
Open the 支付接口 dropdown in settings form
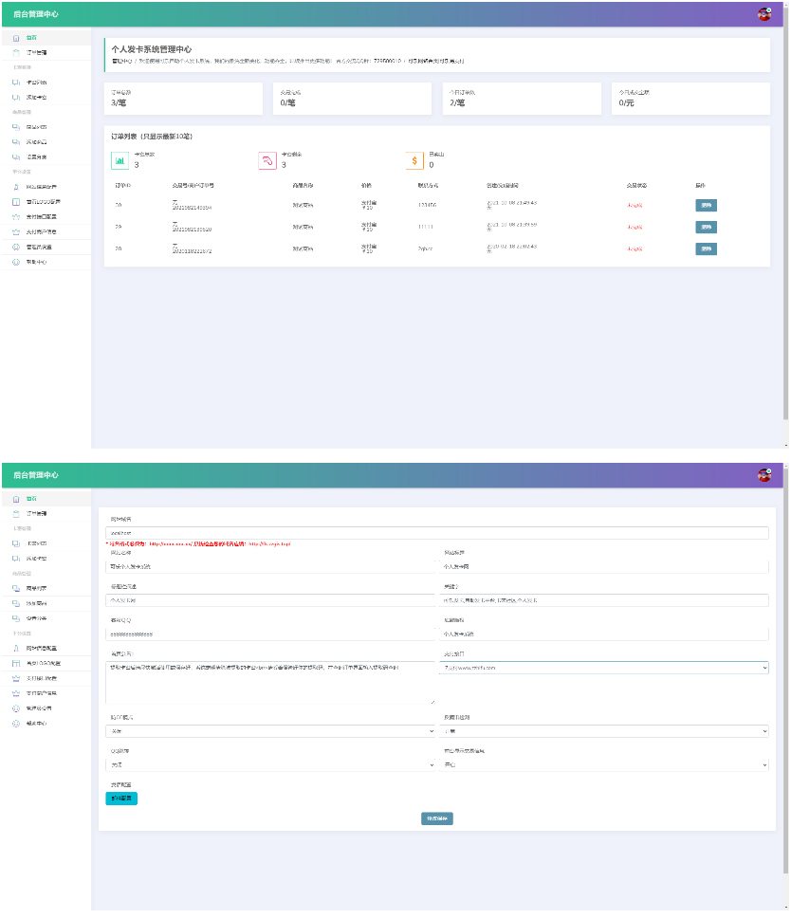point(604,668)
